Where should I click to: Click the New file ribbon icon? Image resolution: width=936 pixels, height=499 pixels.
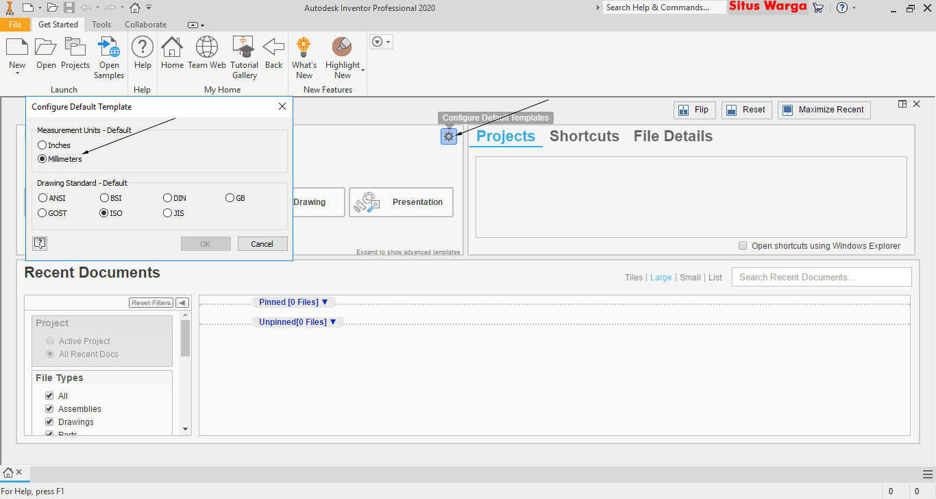point(17,47)
